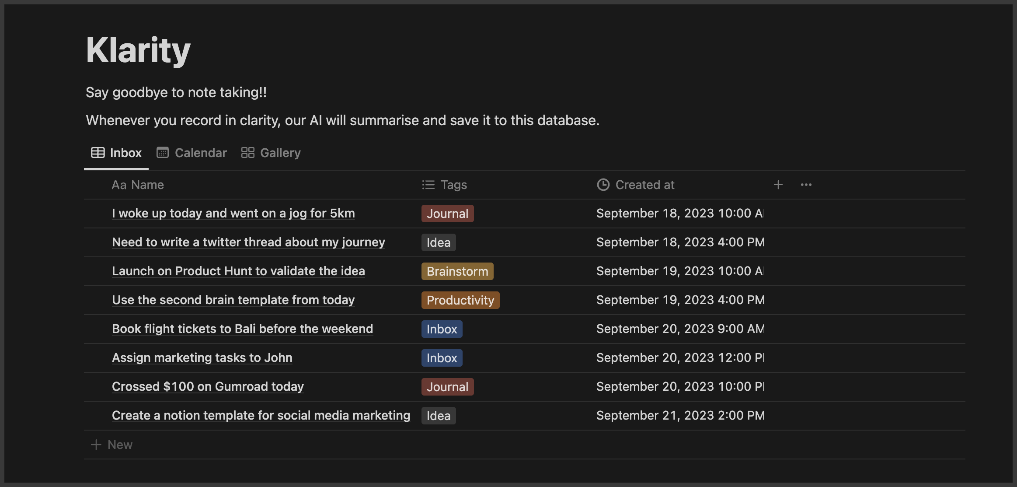Image resolution: width=1017 pixels, height=487 pixels.
Task: Select the September 20, 2023 10:00 PM date cell
Action: coord(680,386)
